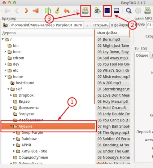The height and width of the screenshot is (168, 153).
Task: Undo last changes with orange arrow
Action: click(x=66, y=11)
